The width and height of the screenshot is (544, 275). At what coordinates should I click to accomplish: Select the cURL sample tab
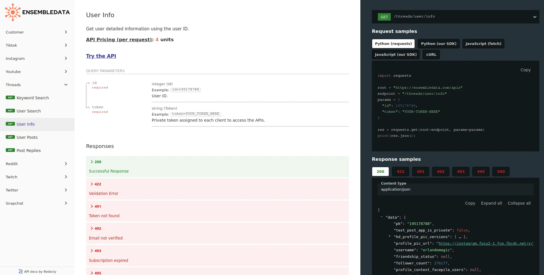pyautogui.click(x=431, y=54)
